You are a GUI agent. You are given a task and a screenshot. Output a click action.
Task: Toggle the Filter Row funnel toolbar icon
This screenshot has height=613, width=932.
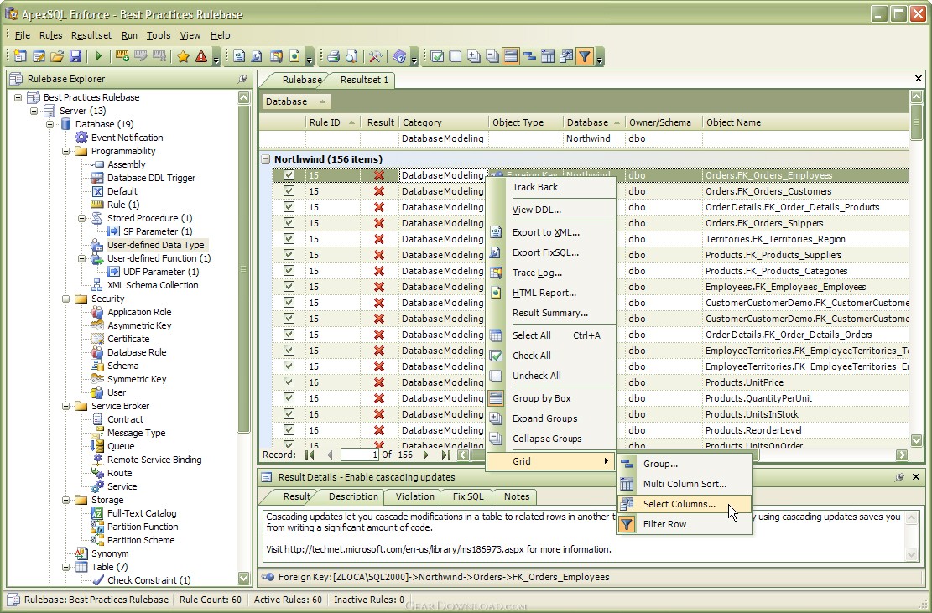coord(585,56)
